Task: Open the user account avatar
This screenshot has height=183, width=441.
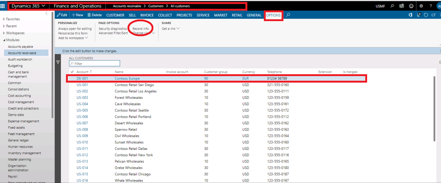Action: click(x=439, y=6)
